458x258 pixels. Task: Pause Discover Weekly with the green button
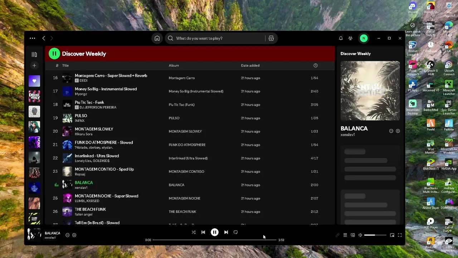54,54
